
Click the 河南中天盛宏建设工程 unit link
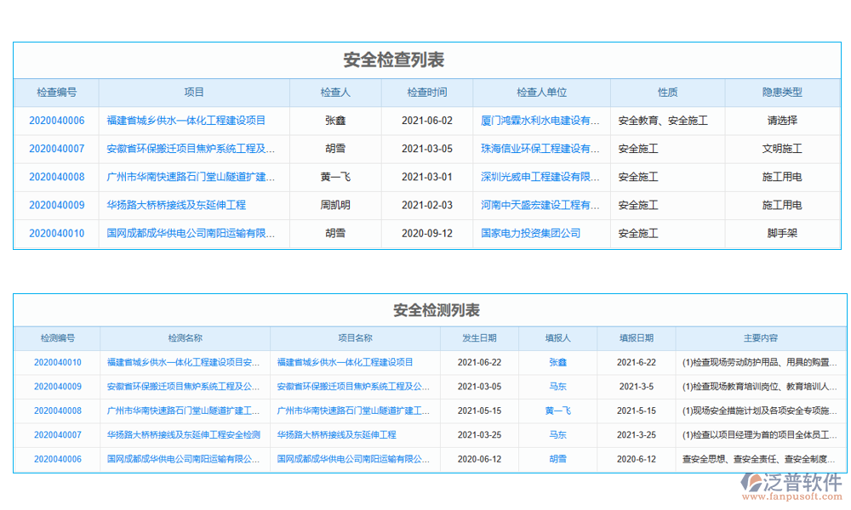click(540, 205)
